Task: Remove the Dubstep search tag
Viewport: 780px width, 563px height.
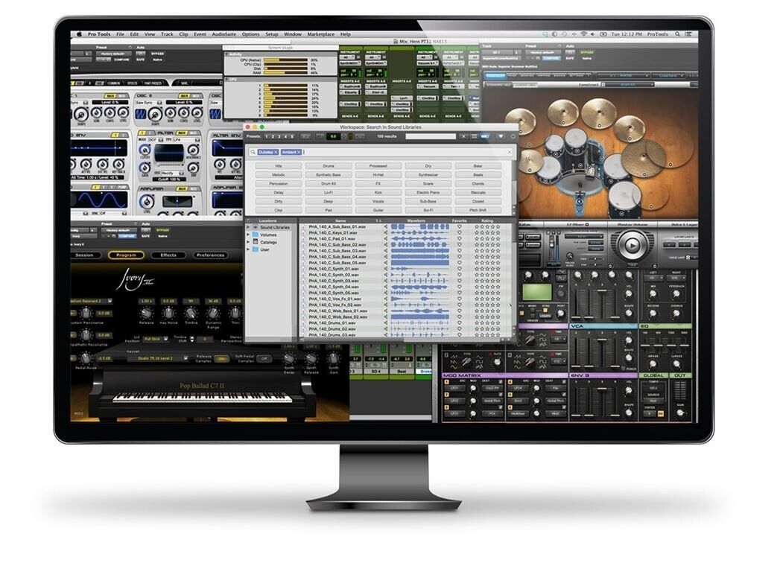Action: (x=276, y=152)
